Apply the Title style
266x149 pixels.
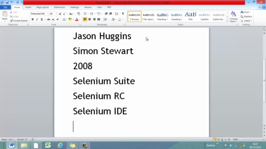pyautogui.click(x=190, y=17)
